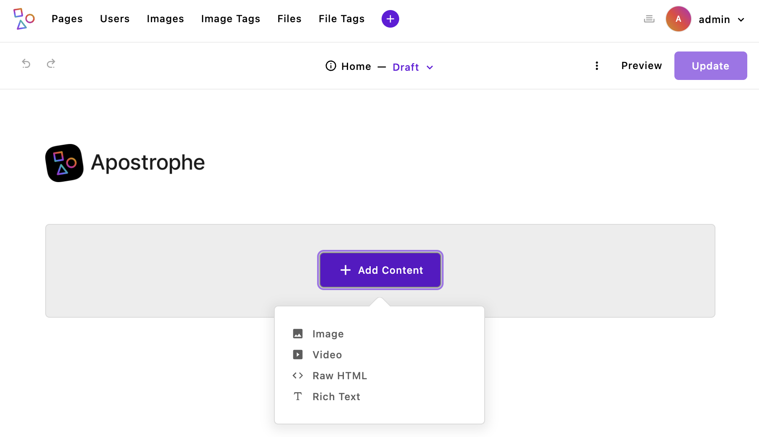Click the info icon next to Home
Viewport: 759px width, 437px height.
[x=330, y=66]
